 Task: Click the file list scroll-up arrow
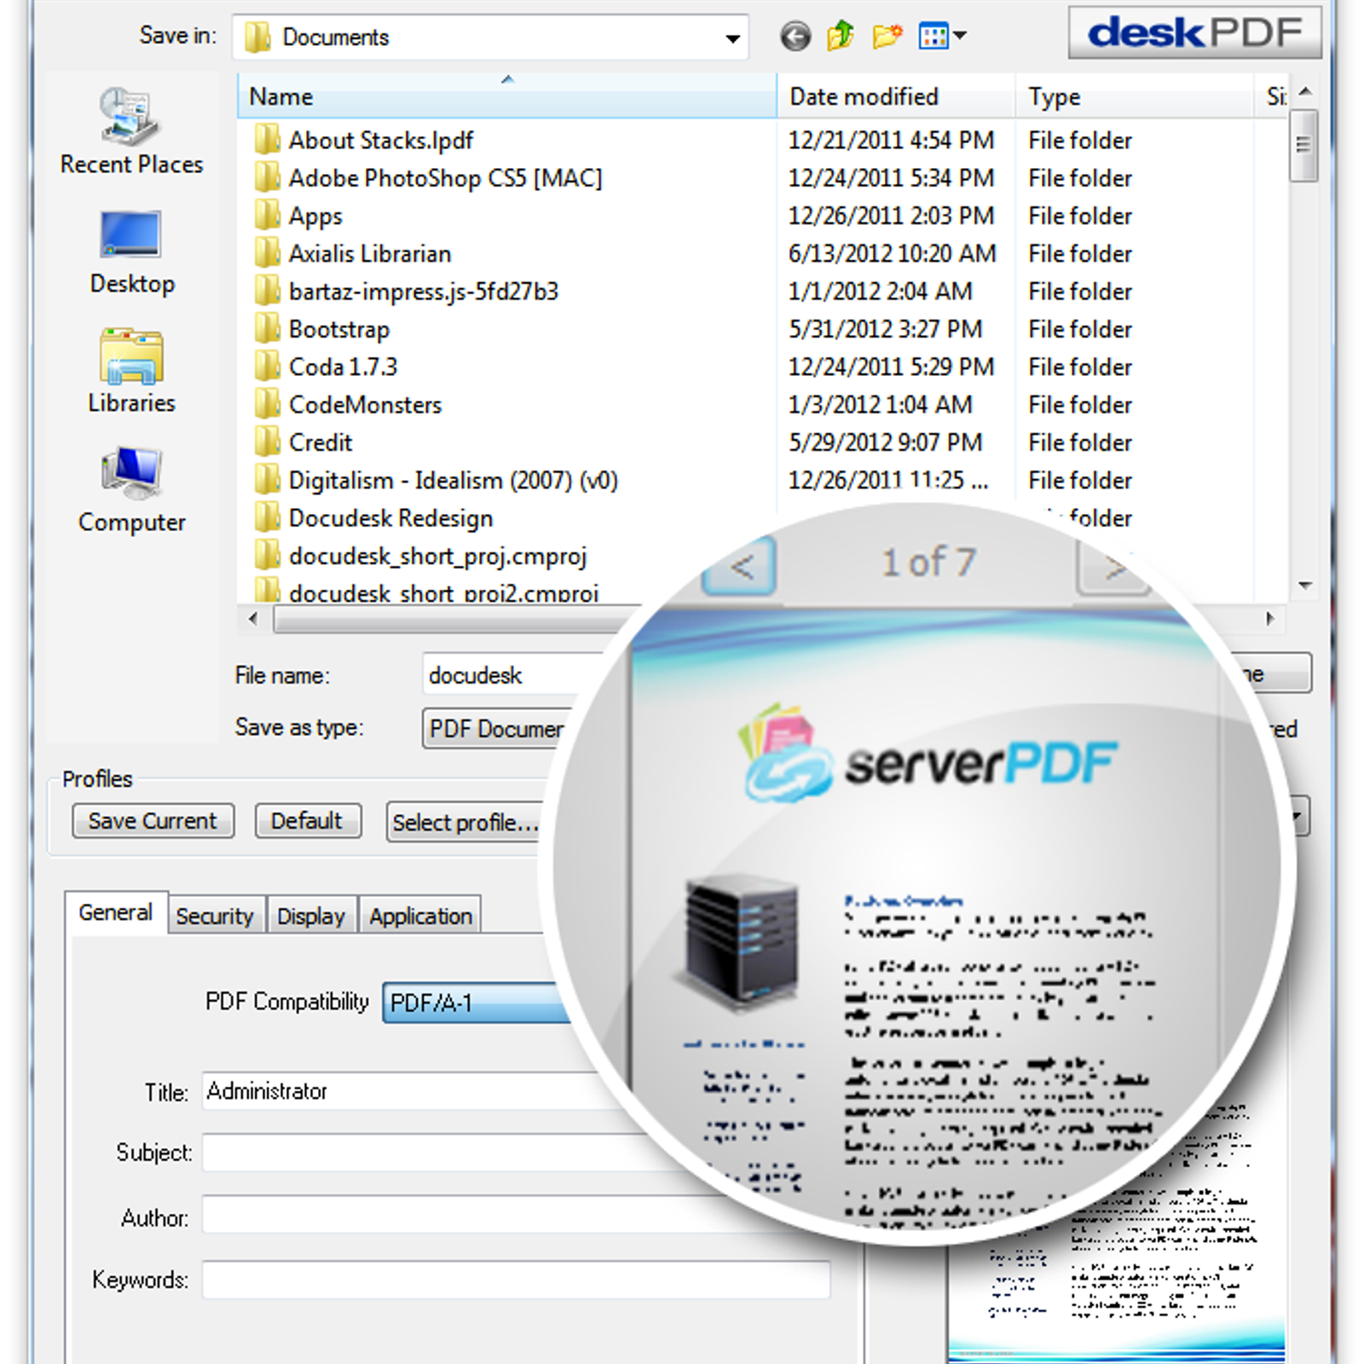(1304, 90)
